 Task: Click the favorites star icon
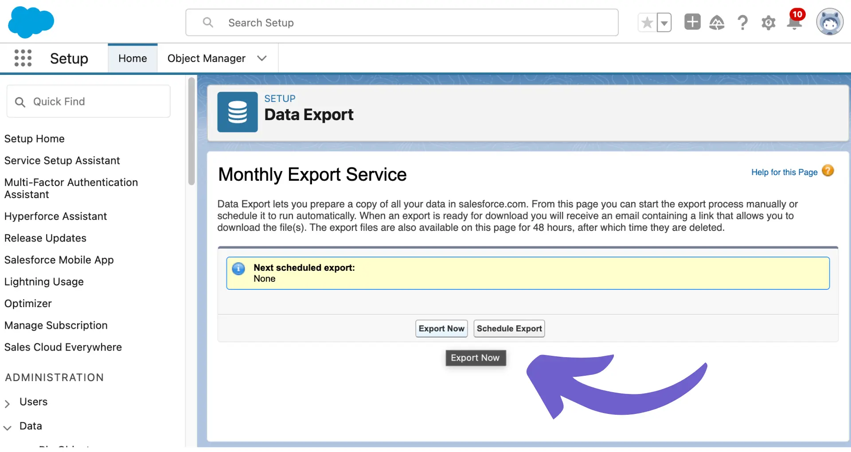point(647,23)
